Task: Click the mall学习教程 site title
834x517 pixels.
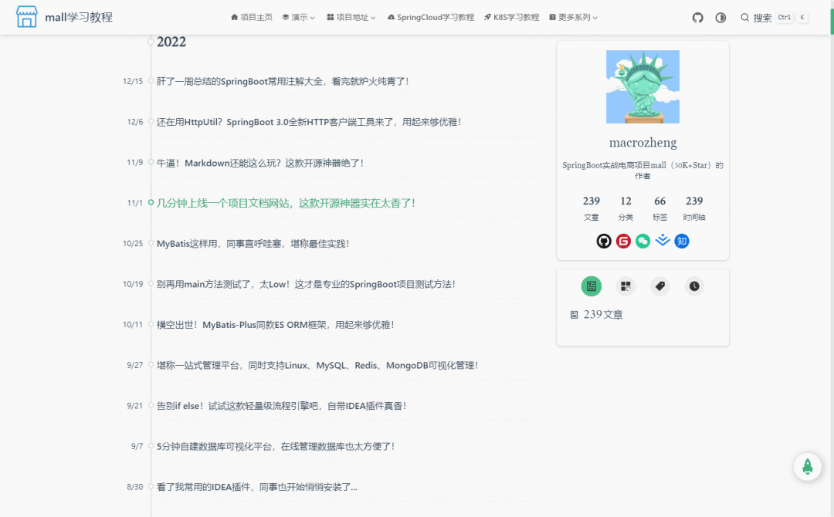Action: pos(79,18)
